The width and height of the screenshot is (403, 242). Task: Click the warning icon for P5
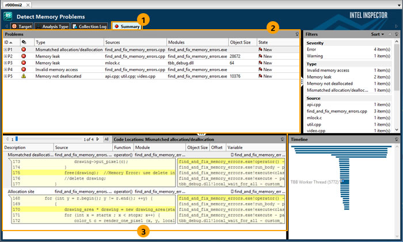click(24, 76)
